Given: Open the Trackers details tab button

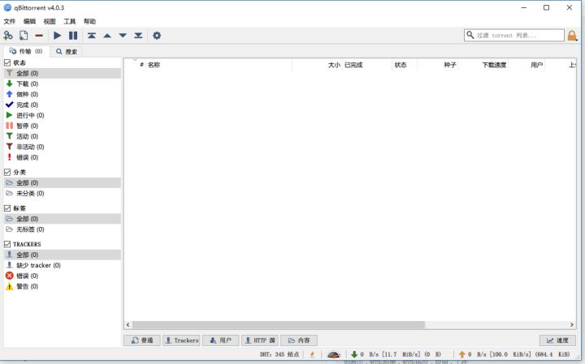Looking at the screenshot, I should [182, 340].
